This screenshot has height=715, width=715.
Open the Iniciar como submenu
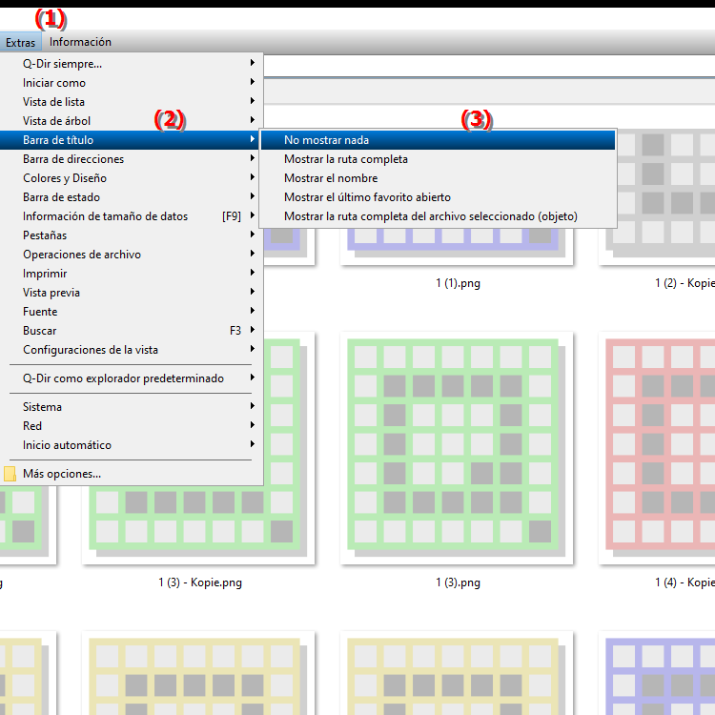(x=132, y=83)
